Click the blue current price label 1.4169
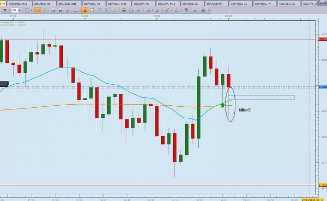 coord(323,87)
